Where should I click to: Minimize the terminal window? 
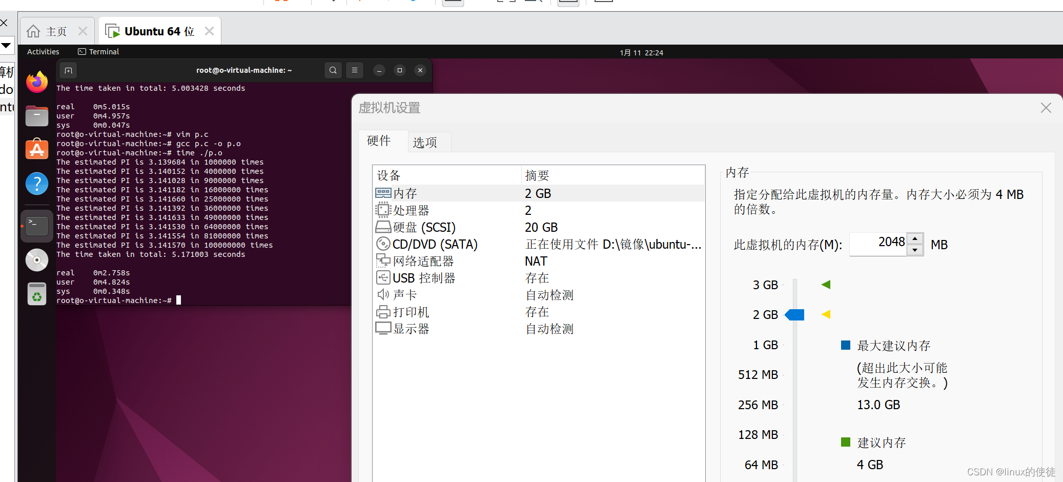pyautogui.click(x=379, y=70)
